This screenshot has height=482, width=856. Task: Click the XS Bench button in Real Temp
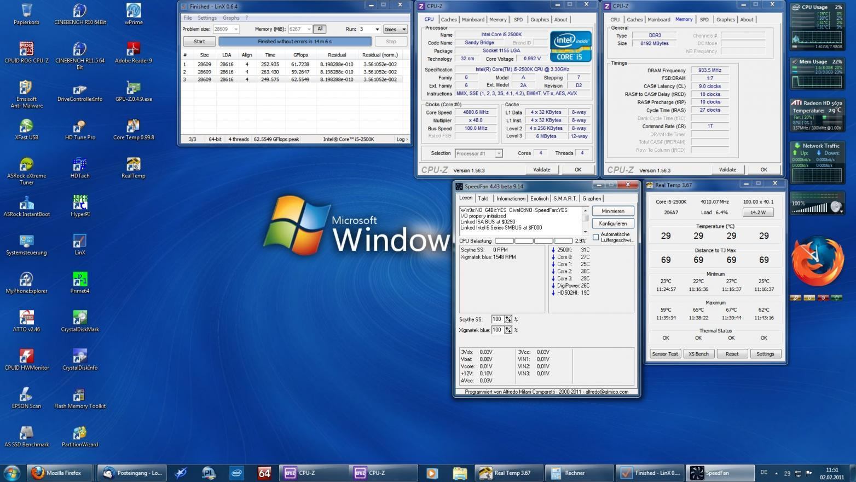(x=698, y=354)
